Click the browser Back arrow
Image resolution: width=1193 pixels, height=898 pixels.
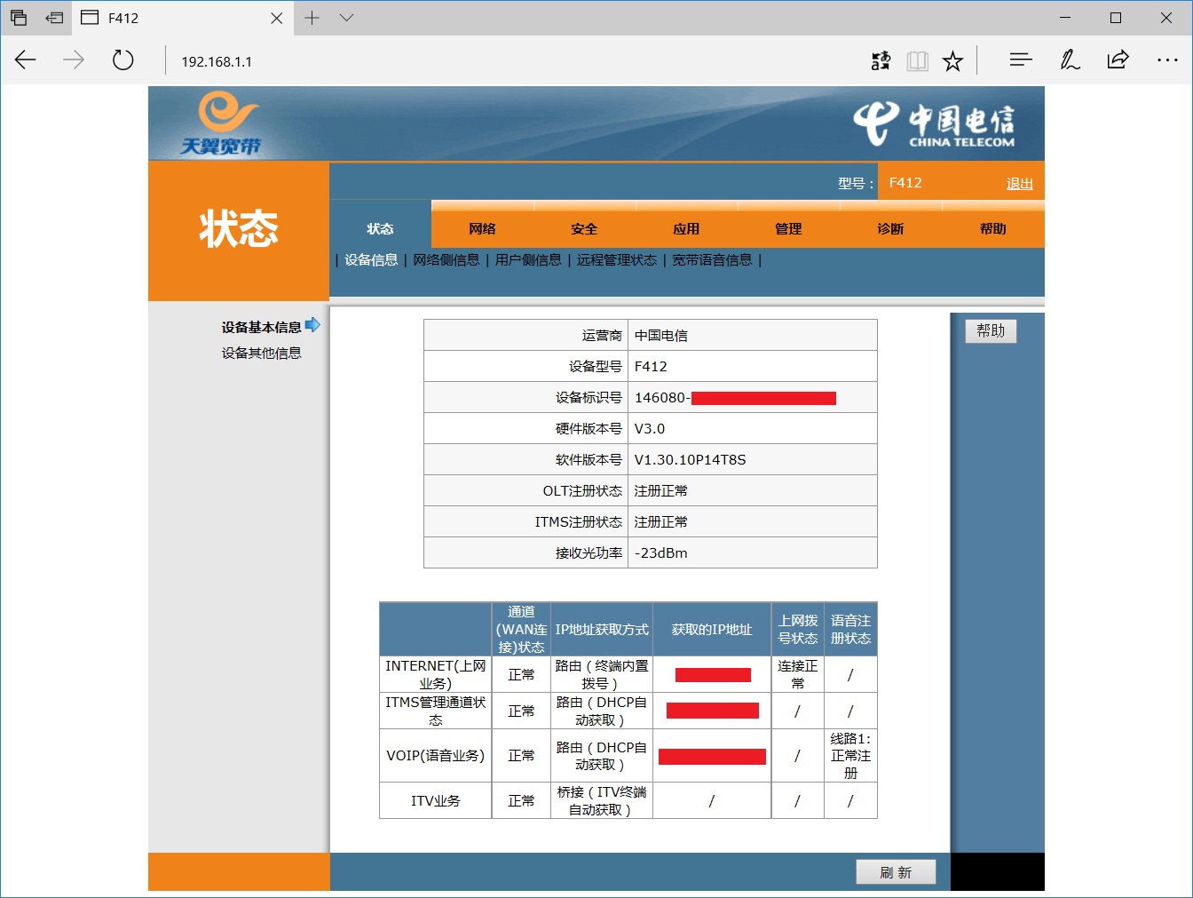25,60
